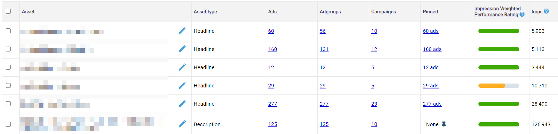
Task: Open the "60 ads" pinned link
Action: [431, 31]
